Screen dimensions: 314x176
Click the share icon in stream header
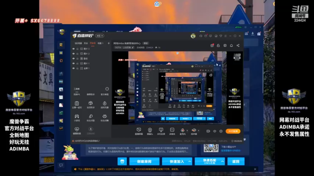[x=238, y=45]
